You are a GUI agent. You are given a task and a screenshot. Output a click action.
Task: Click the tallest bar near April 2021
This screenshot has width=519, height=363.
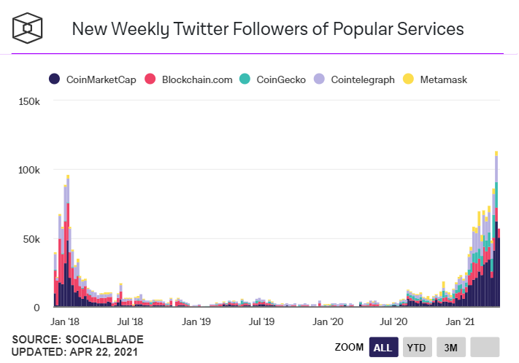[x=496, y=229]
